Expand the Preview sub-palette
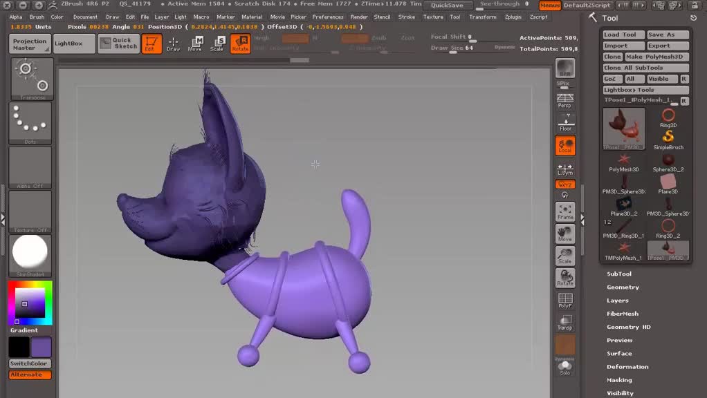707x398 pixels. pyautogui.click(x=620, y=341)
